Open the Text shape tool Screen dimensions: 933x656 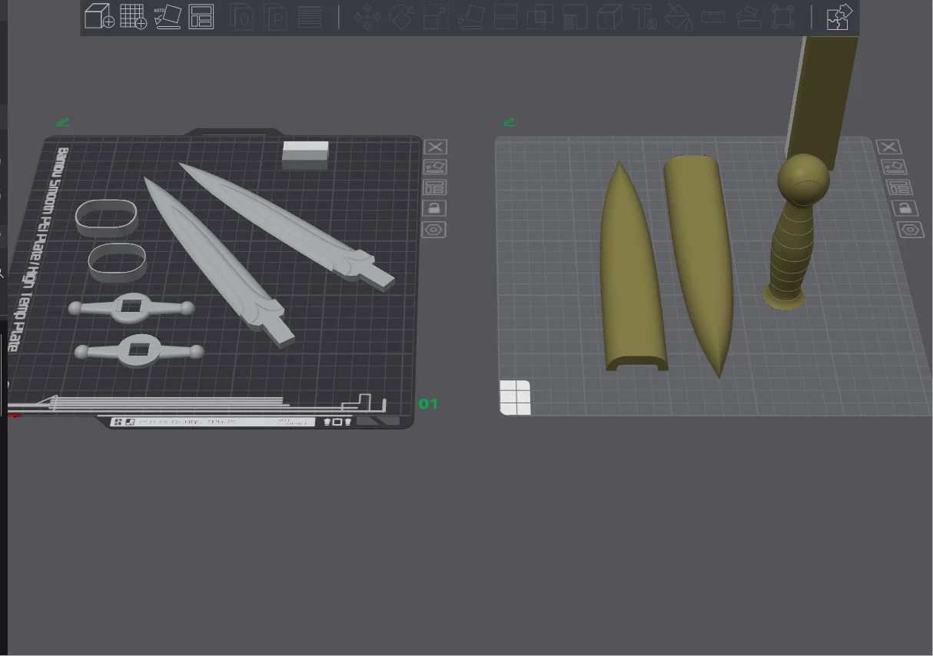click(644, 16)
